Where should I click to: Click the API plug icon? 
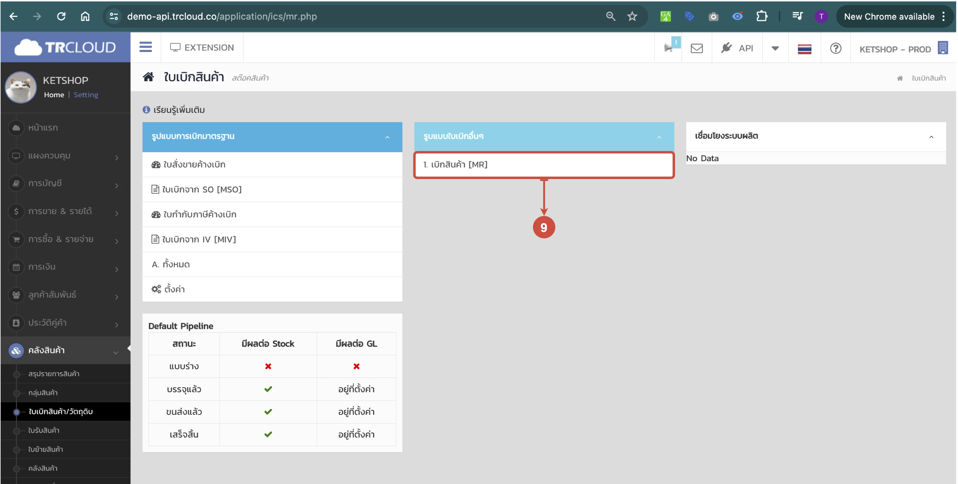click(726, 48)
